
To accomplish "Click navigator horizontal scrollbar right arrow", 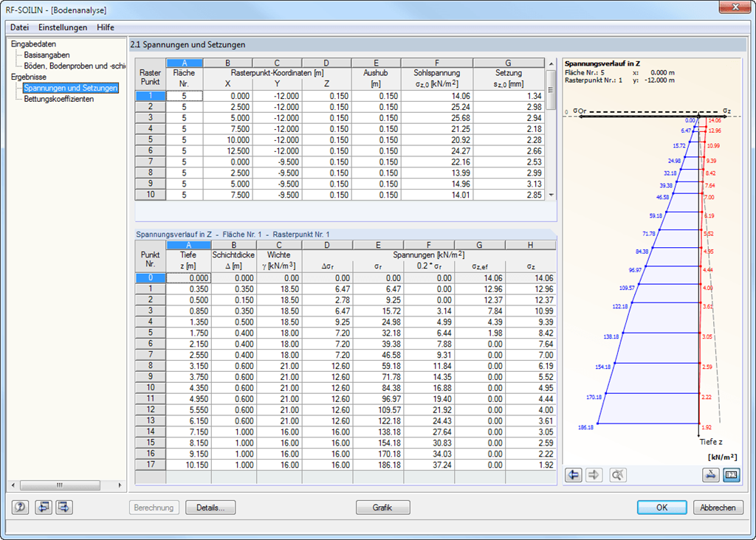I will click(x=120, y=485).
